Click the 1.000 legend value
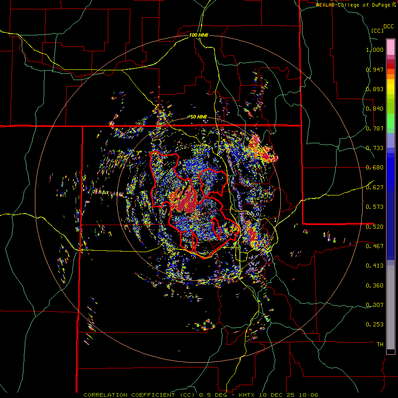The height and width of the screenshot is (398, 398). [375, 50]
